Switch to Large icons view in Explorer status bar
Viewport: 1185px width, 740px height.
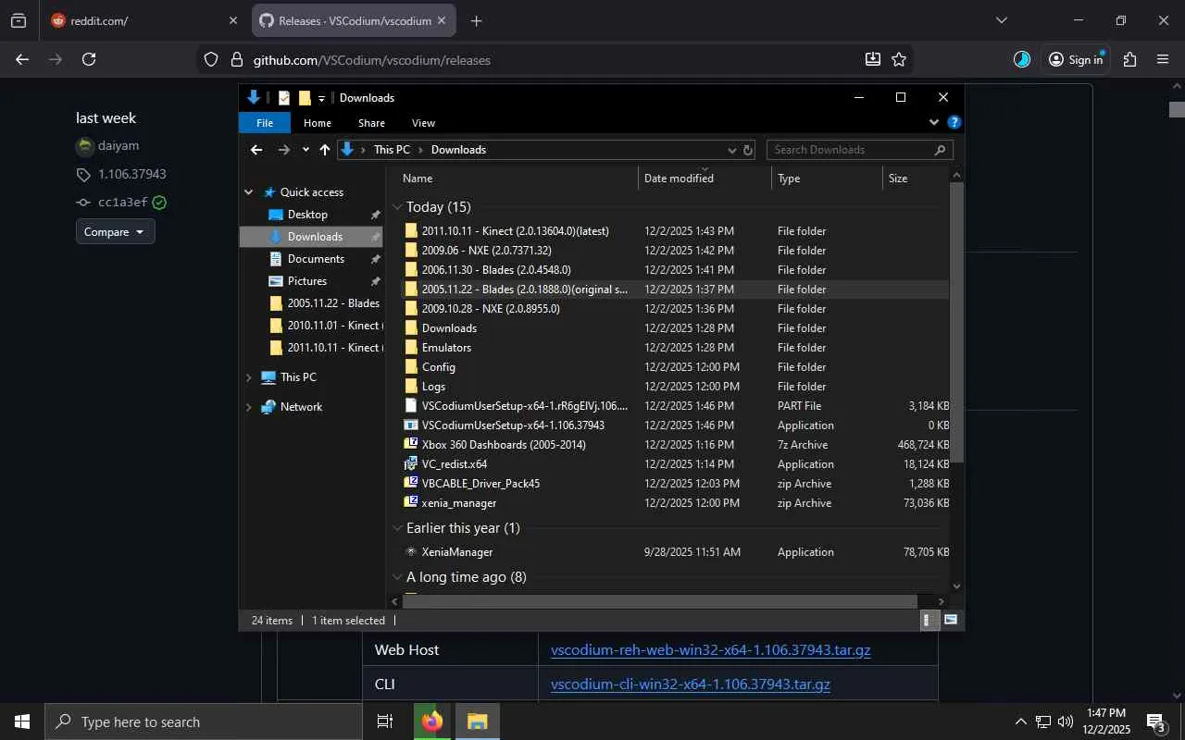(x=950, y=620)
